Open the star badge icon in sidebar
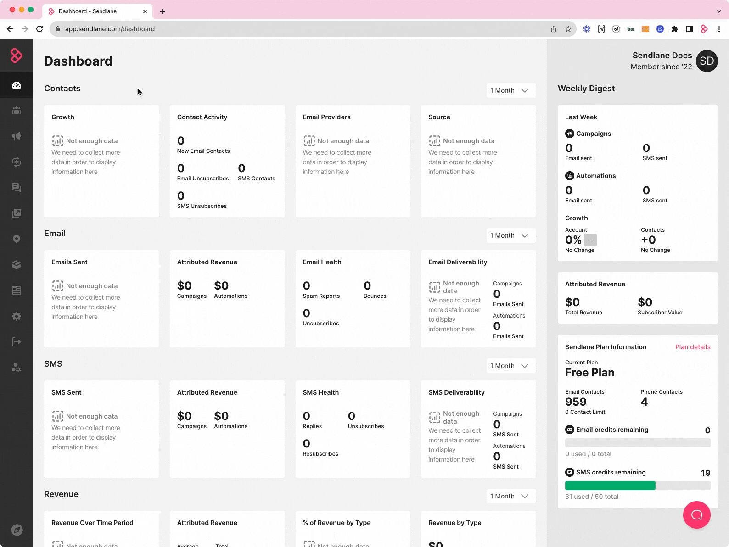The width and height of the screenshot is (729, 547). (x=17, y=239)
